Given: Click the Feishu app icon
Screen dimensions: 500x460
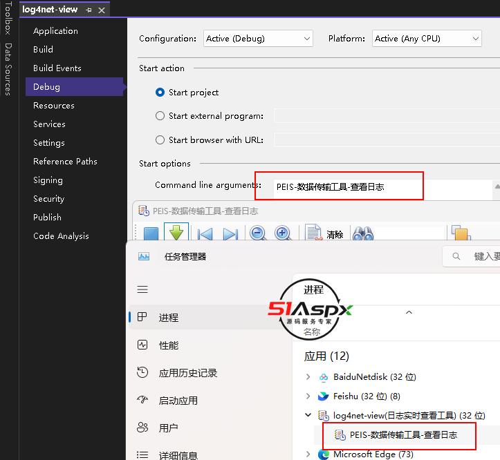Looking at the screenshot, I should 324,396.
